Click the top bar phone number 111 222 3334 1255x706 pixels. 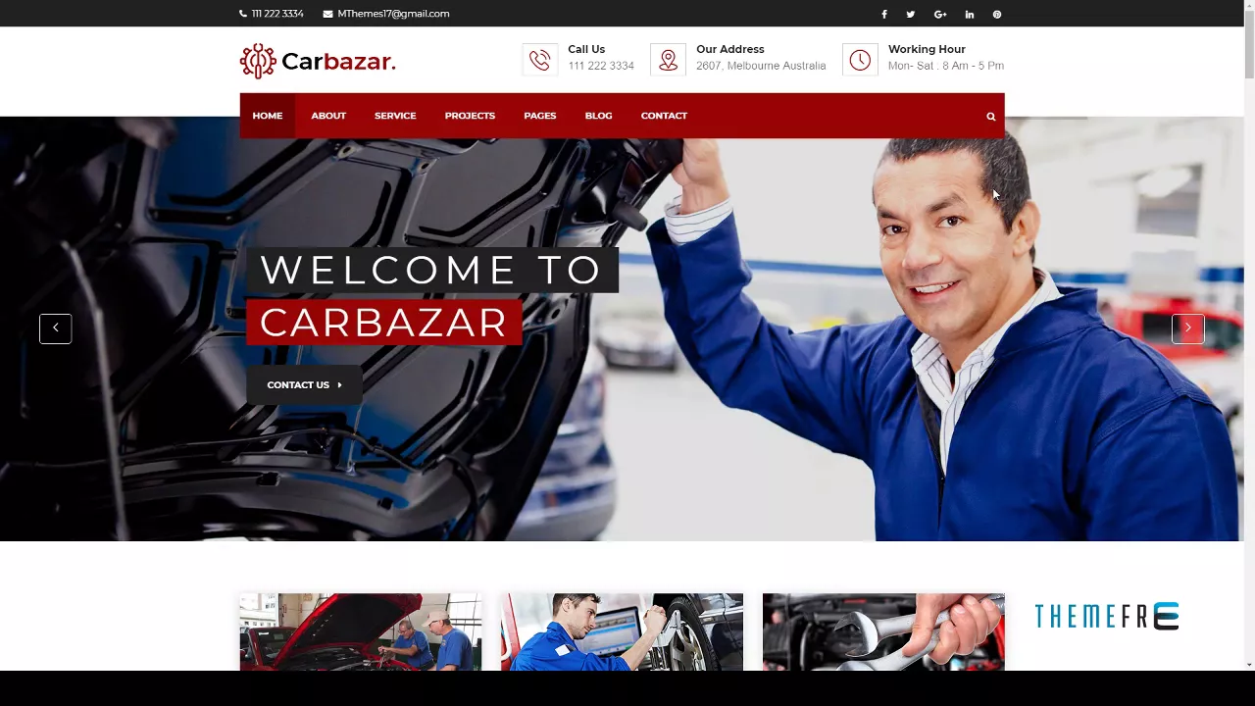277,14
